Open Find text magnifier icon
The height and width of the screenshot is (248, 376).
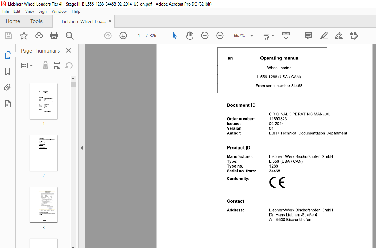click(x=70, y=36)
